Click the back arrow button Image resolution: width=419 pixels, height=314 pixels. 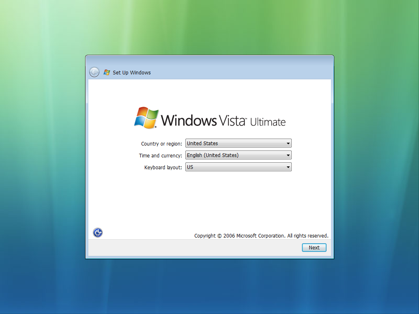pyautogui.click(x=95, y=72)
